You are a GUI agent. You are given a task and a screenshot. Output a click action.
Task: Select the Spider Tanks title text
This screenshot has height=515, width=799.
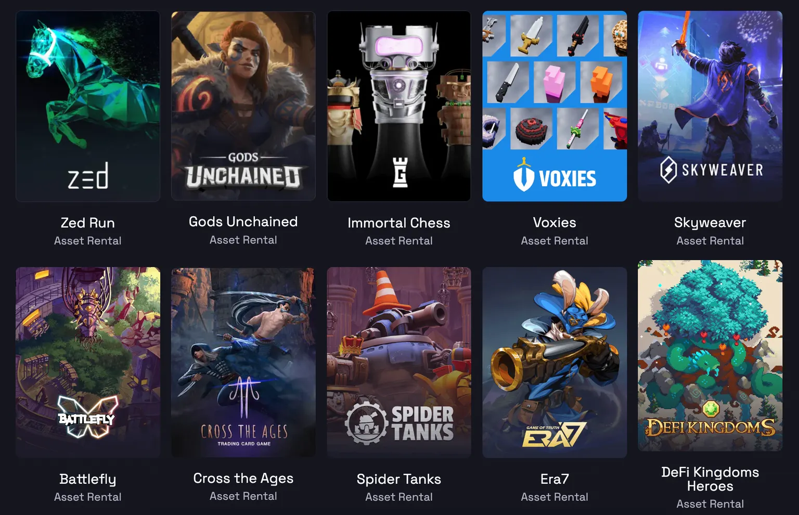click(399, 479)
